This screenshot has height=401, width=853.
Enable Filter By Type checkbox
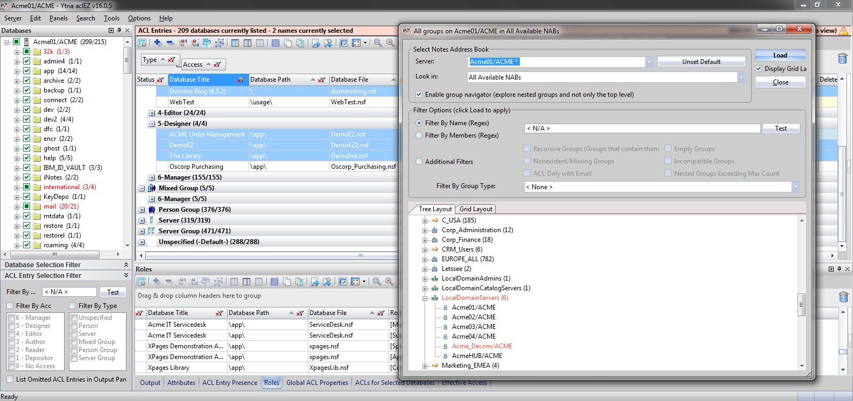73,306
